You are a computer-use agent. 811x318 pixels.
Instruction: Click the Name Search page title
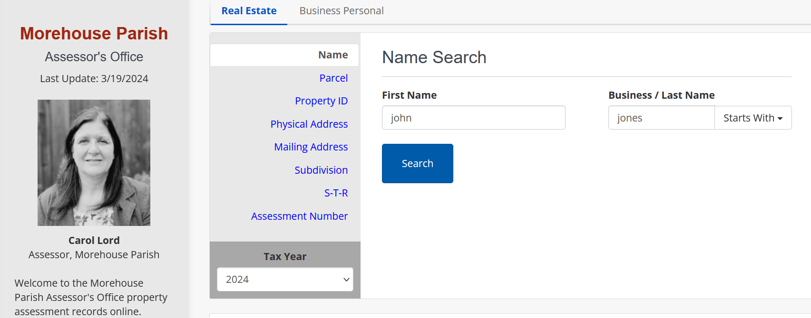point(434,57)
